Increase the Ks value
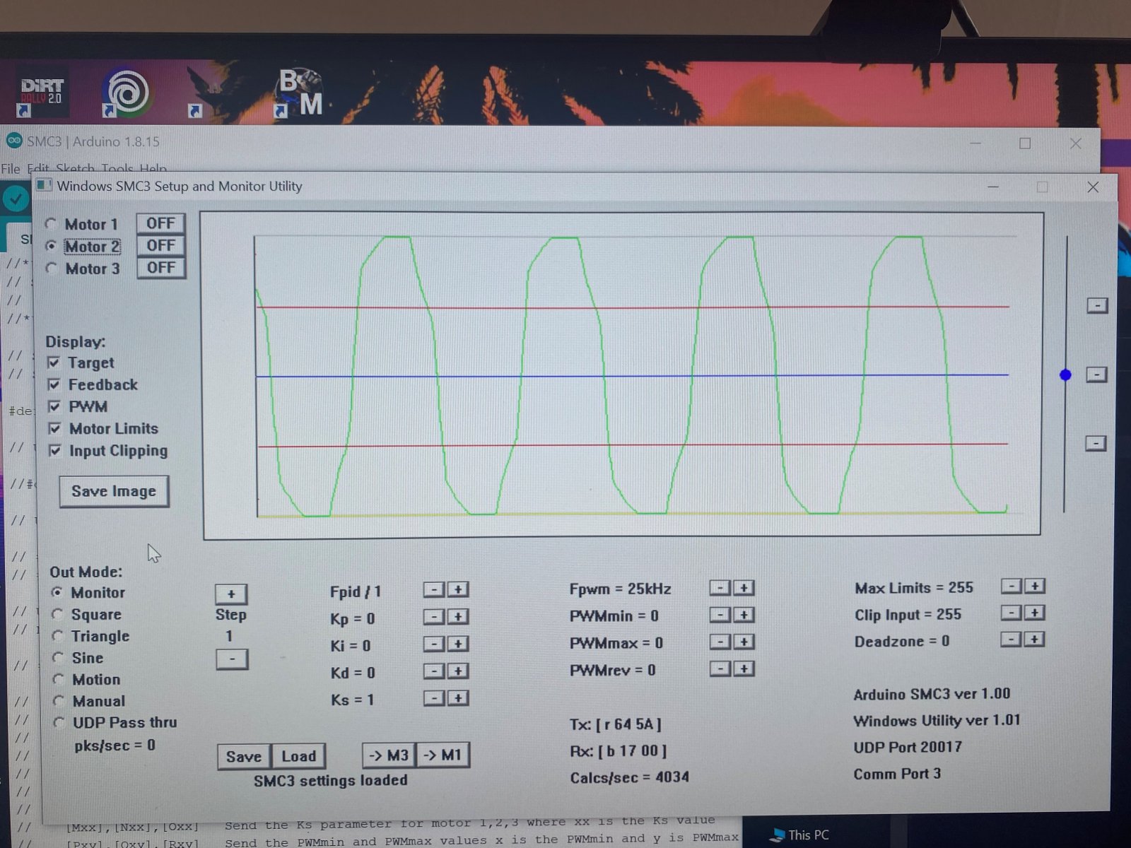Screen dimensions: 1131x848 coord(458,698)
